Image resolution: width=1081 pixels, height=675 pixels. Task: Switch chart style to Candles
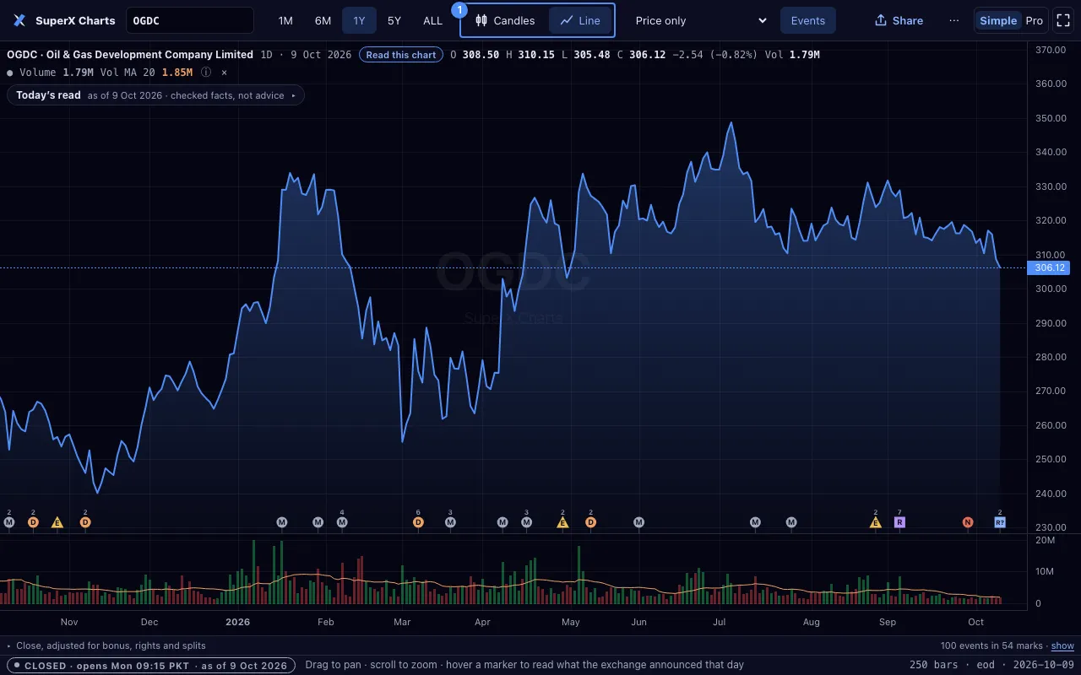click(505, 20)
